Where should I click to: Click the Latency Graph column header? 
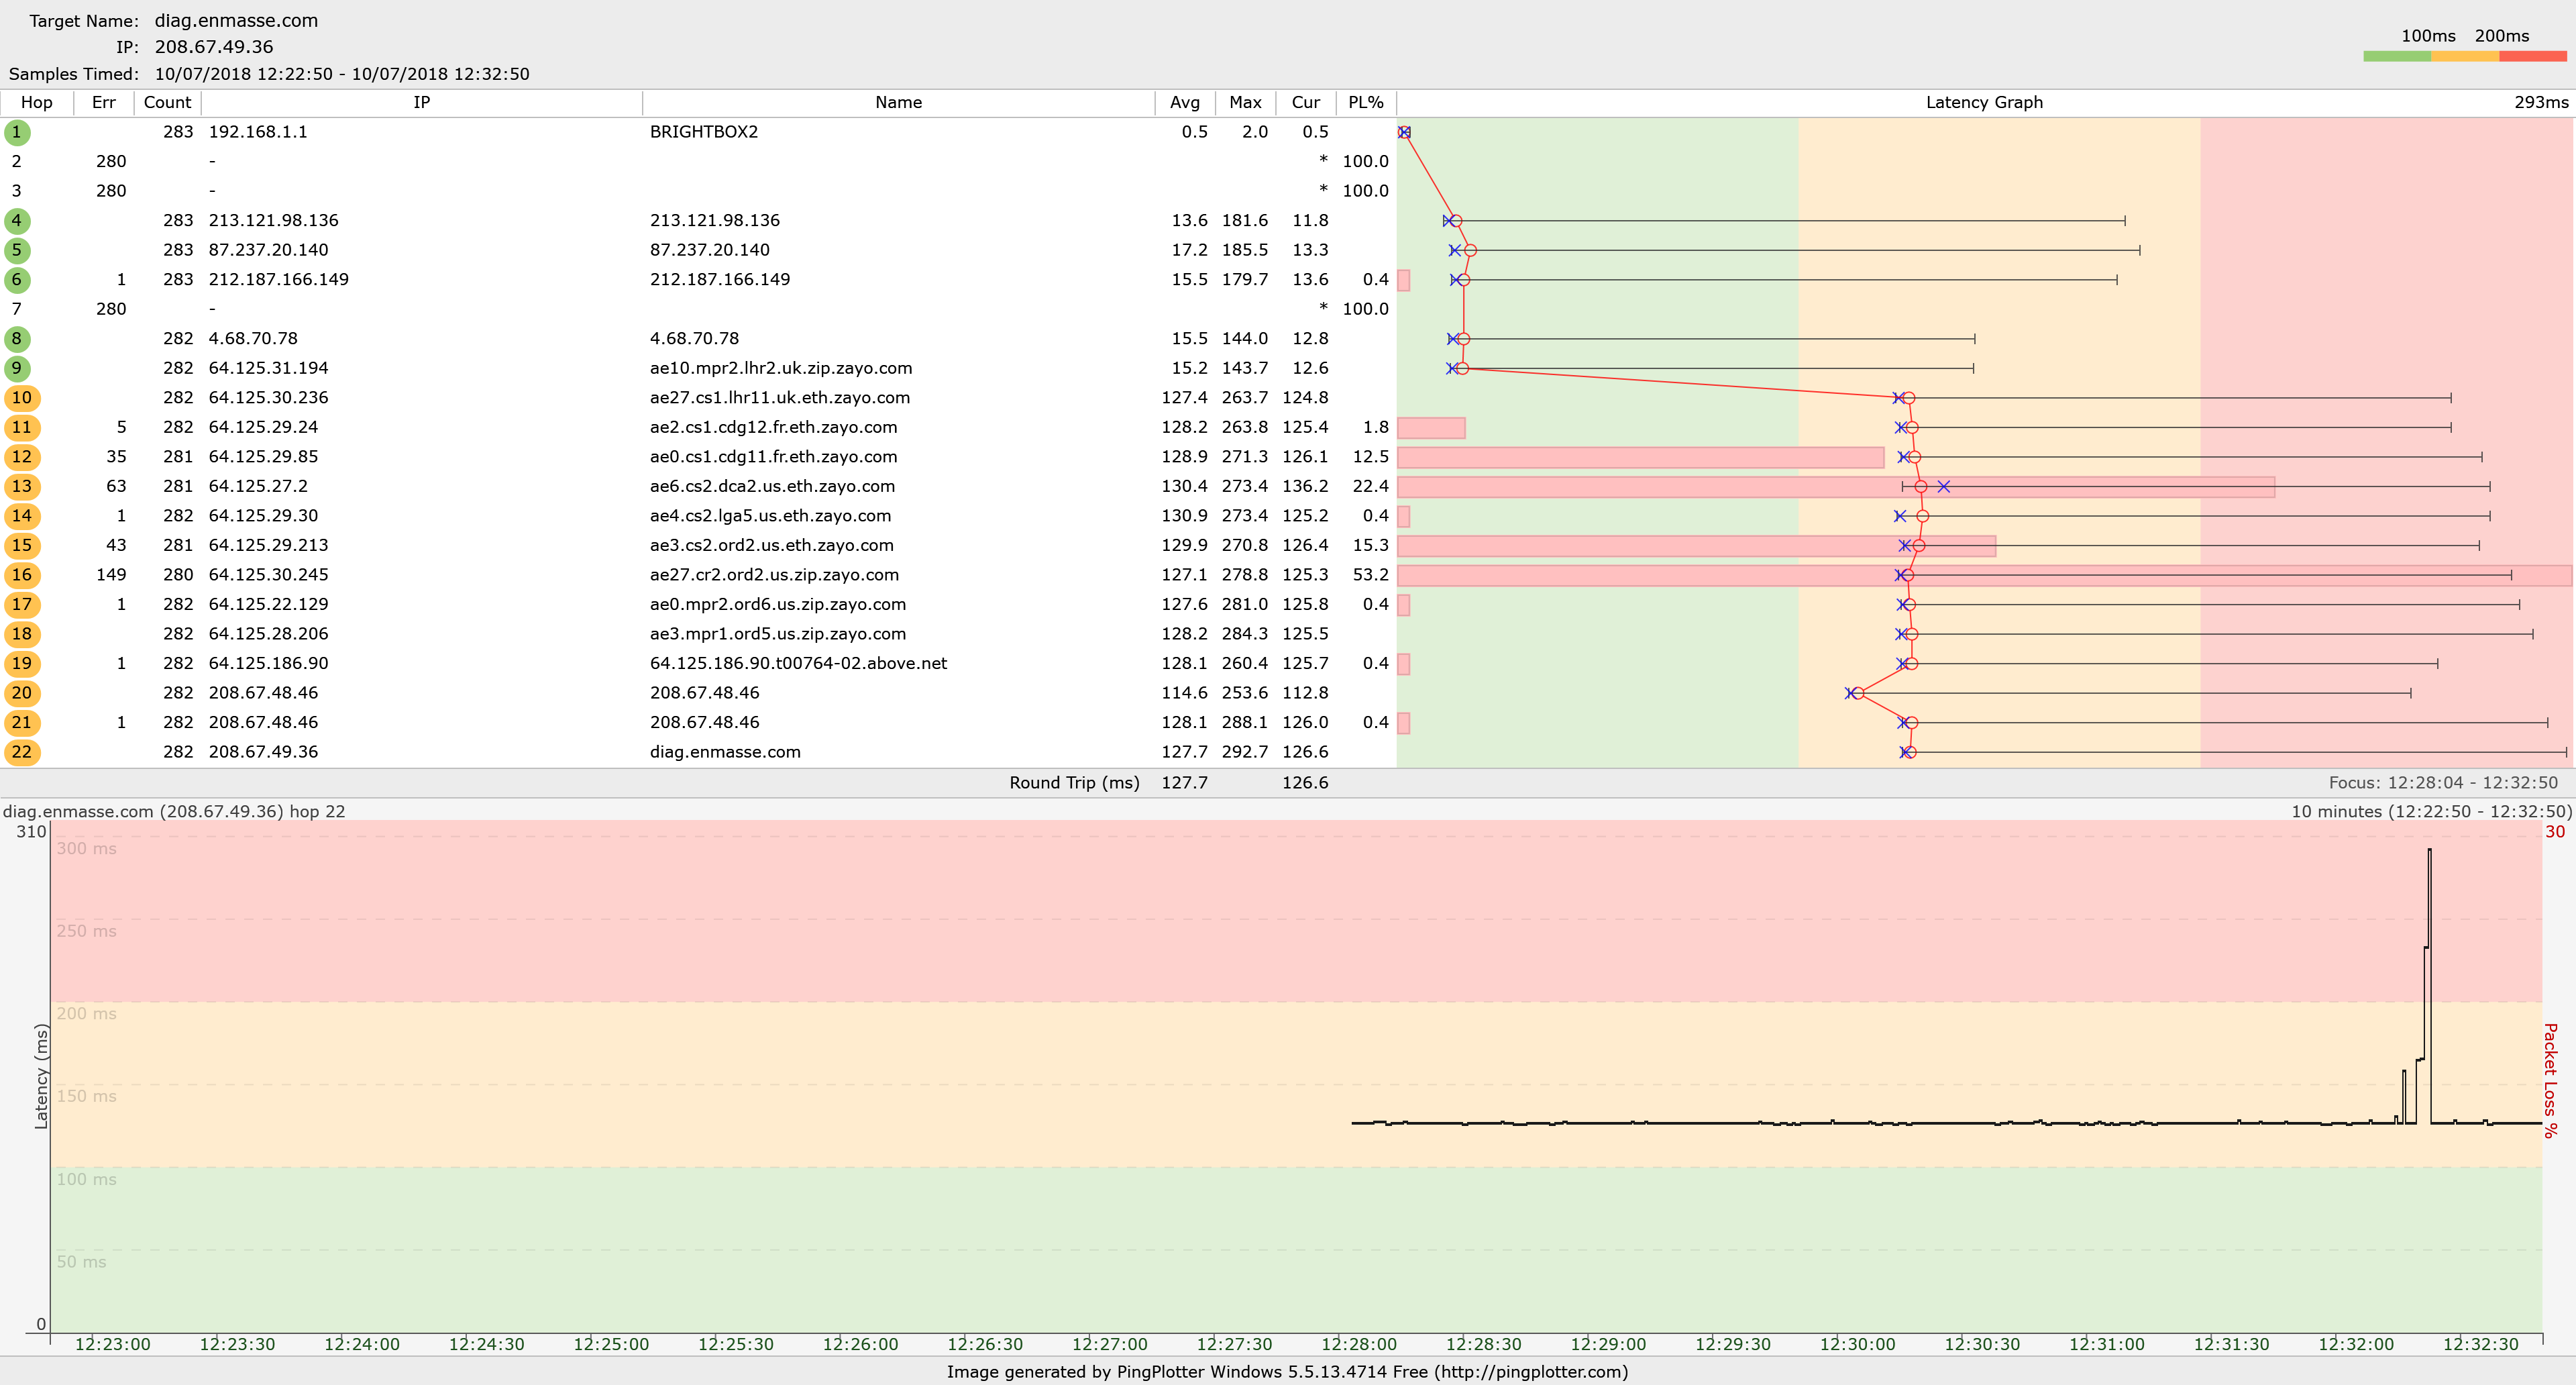(1984, 102)
